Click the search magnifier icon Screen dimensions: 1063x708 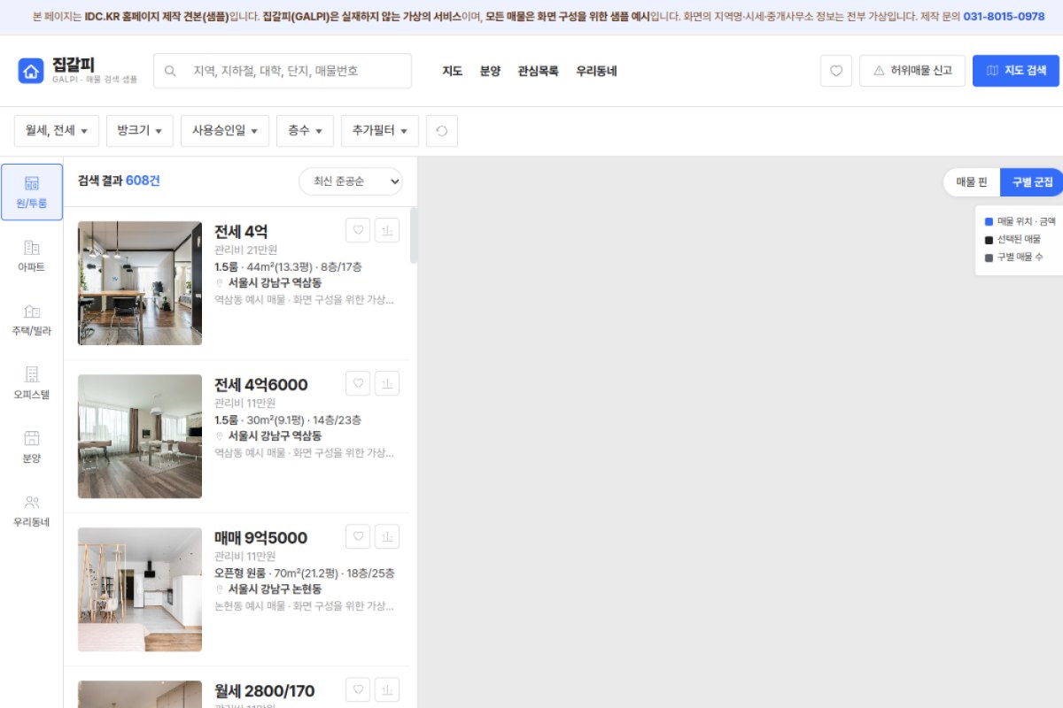170,71
